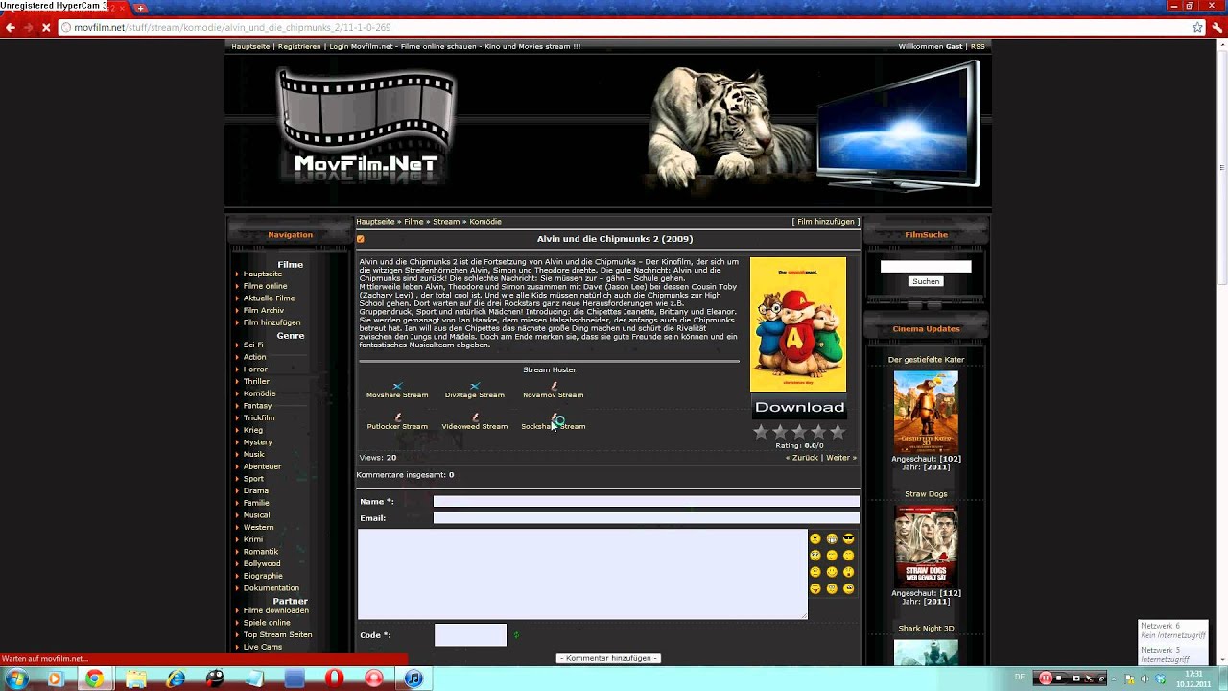The height and width of the screenshot is (691, 1228).
Task: Open the Shark Night 3D title link
Action: pyautogui.click(x=926, y=629)
